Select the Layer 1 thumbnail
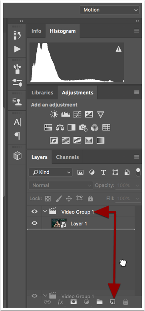The image size is (145, 311). (x=59, y=224)
